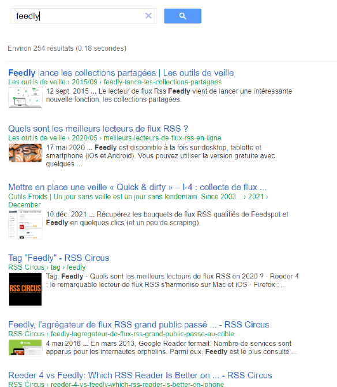Click the snippet dated '12 sept. 2015'
This screenshot has height=387, width=337.
[x=169, y=95]
